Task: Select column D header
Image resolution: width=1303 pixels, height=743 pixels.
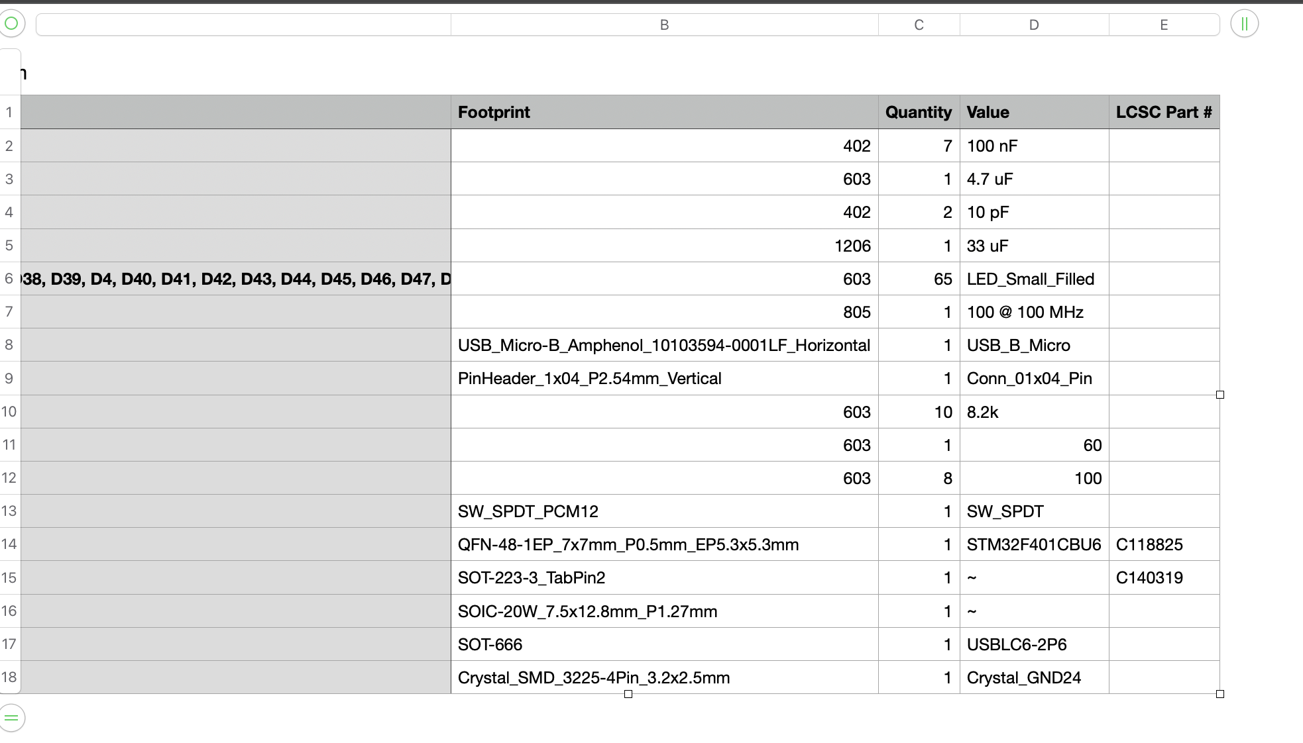Action: coord(1034,25)
